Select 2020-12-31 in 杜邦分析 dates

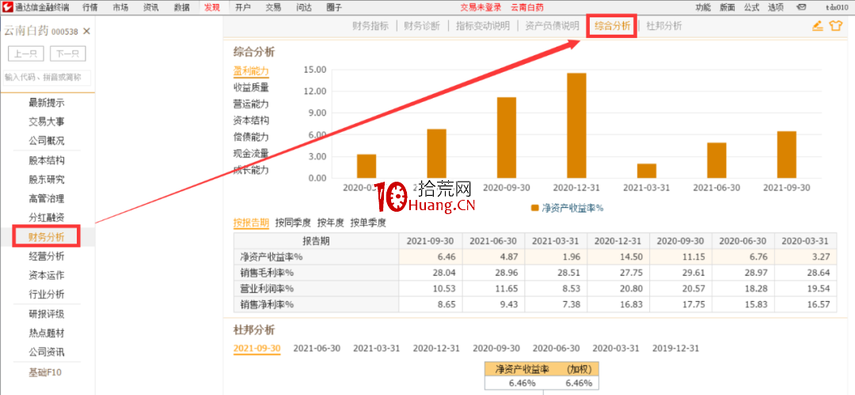click(436, 348)
